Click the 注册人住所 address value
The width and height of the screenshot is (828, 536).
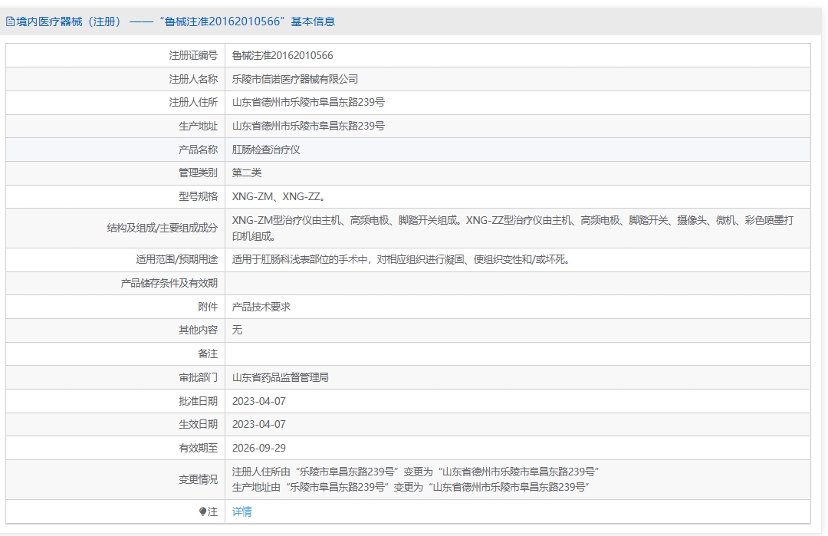point(308,103)
